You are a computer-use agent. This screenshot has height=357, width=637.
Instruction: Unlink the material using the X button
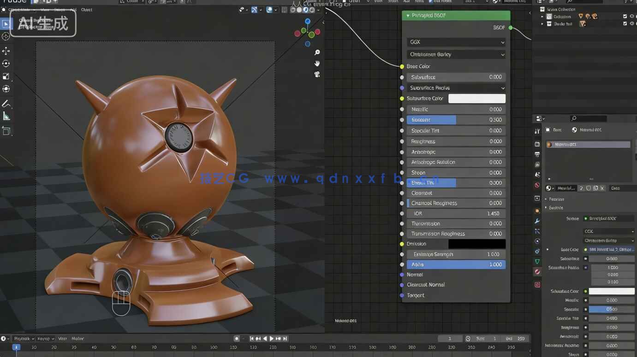click(602, 188)
